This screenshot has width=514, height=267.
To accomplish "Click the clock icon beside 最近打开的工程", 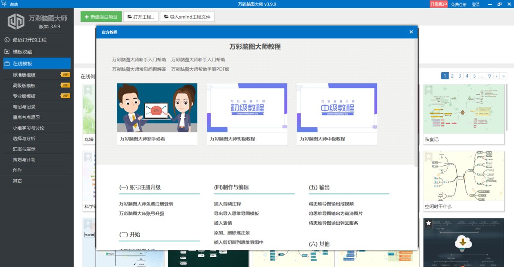I will [7, 40].
